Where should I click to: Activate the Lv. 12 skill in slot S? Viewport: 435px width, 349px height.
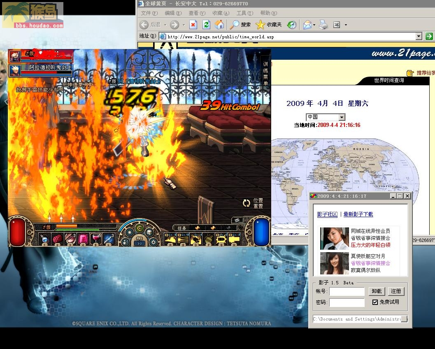click(183, 239)
